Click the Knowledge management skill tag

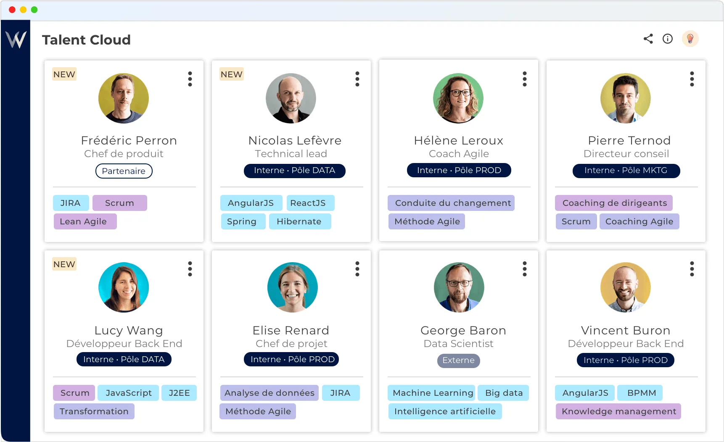click(x=618, y=411)
